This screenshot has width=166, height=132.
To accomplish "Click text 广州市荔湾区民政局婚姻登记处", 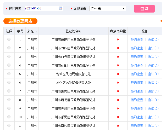I will pos(73,100).
